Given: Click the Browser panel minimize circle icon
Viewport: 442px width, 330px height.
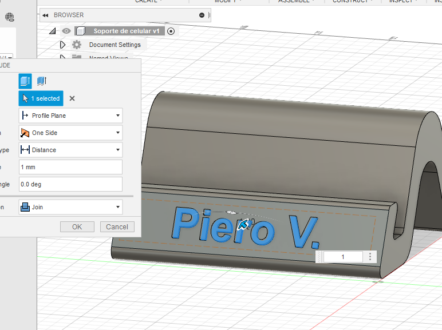Looking at the screenshot, I should 202,15.
